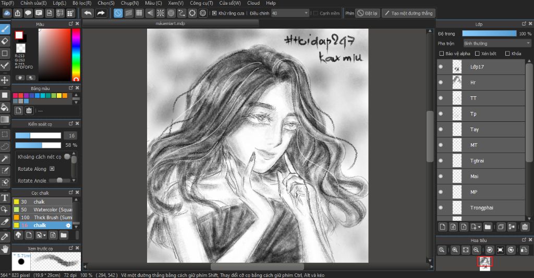Select the Hand pan tool
The image size is (534, 278).
[x=5, y=249]
